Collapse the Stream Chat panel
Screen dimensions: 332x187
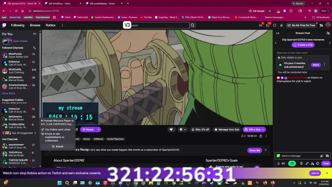[x=278, y=33]
